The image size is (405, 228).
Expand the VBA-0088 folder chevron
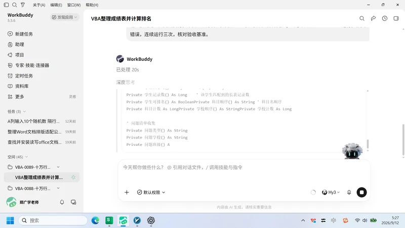(x=58, y=188)
